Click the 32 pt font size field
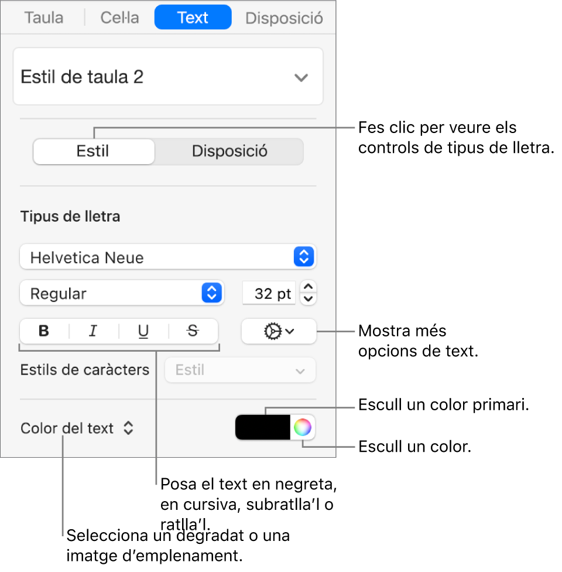Image resolution: width=562 pixels, height=572 pixels. click(269, 293)
